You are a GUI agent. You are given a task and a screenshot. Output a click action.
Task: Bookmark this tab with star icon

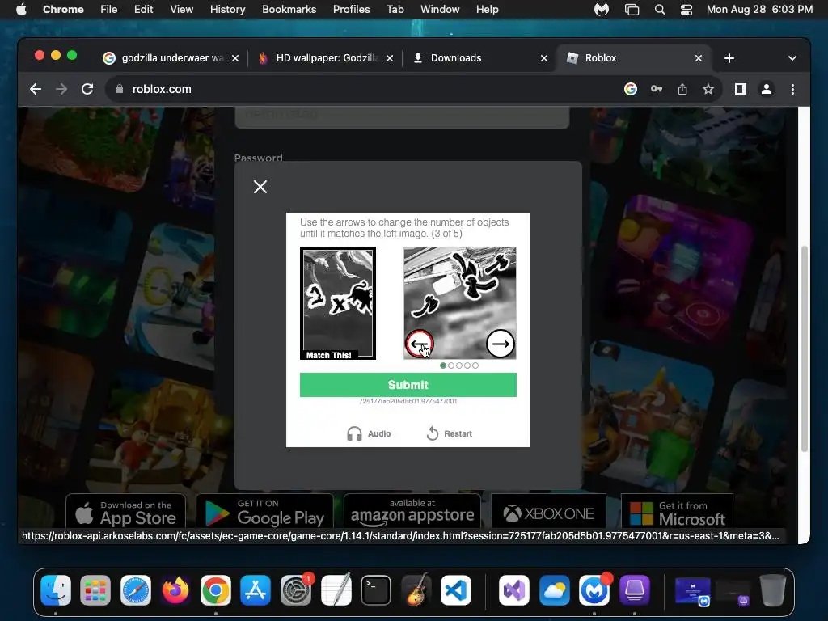[708, 89]
